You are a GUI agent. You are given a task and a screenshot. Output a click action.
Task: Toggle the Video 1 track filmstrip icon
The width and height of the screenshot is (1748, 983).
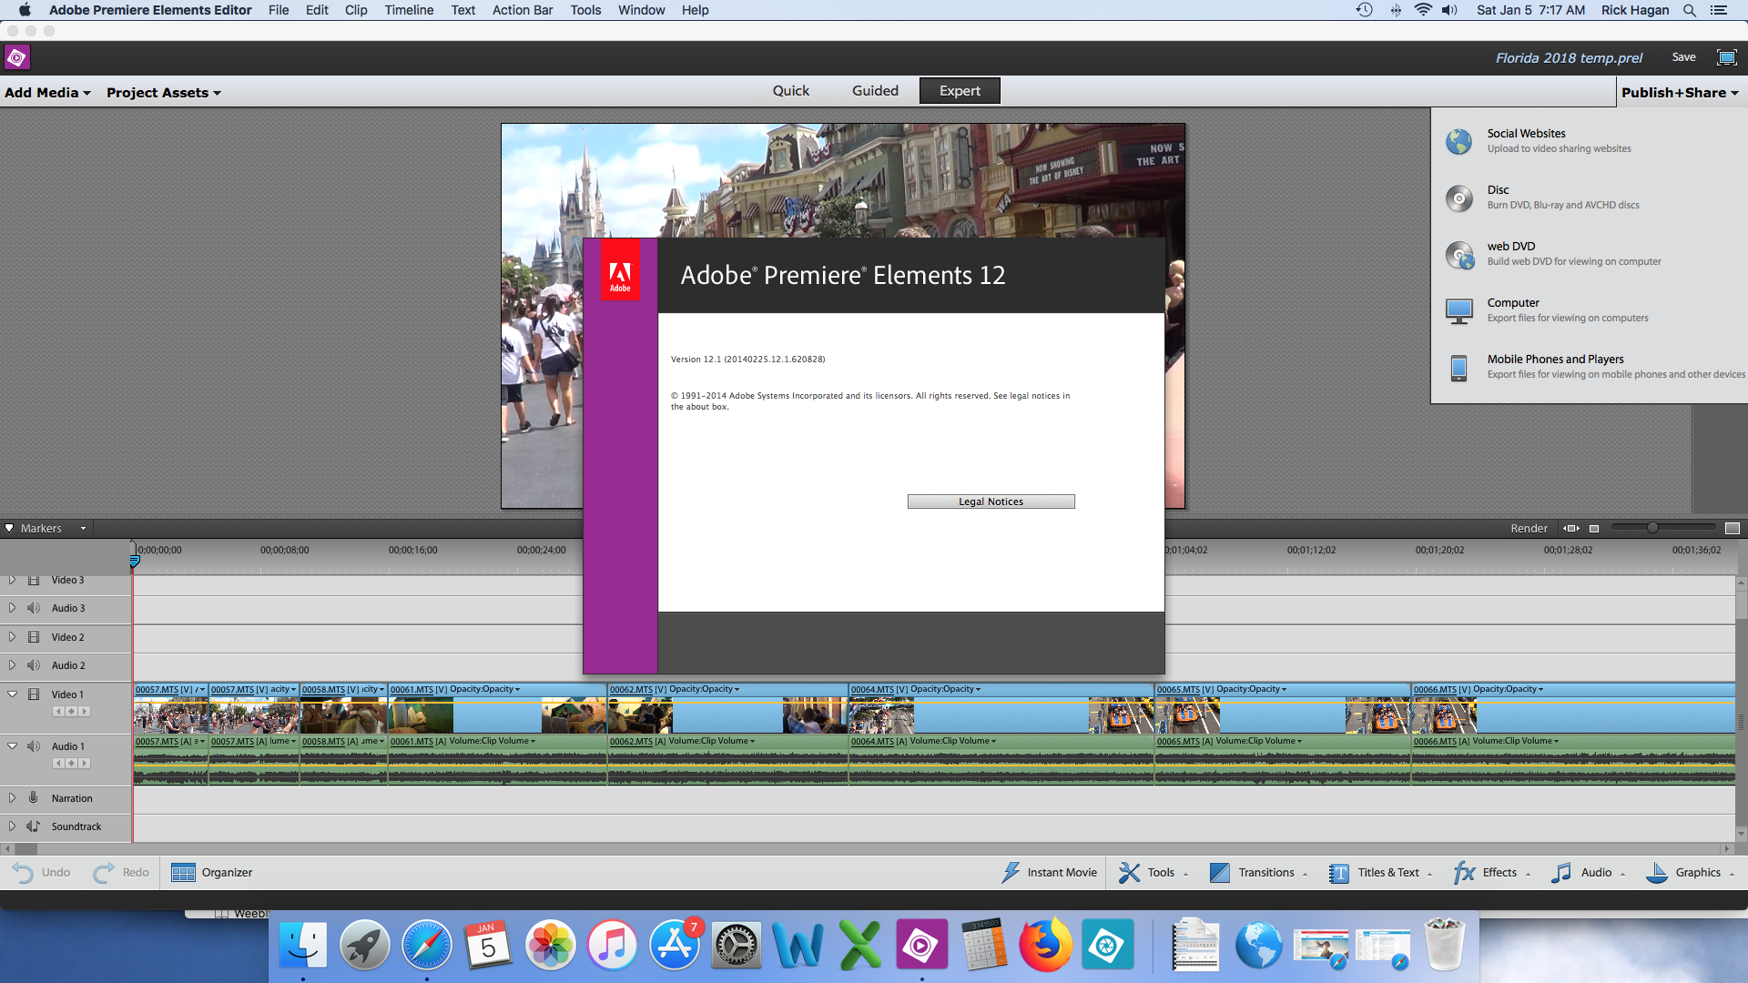click(34, 694)
